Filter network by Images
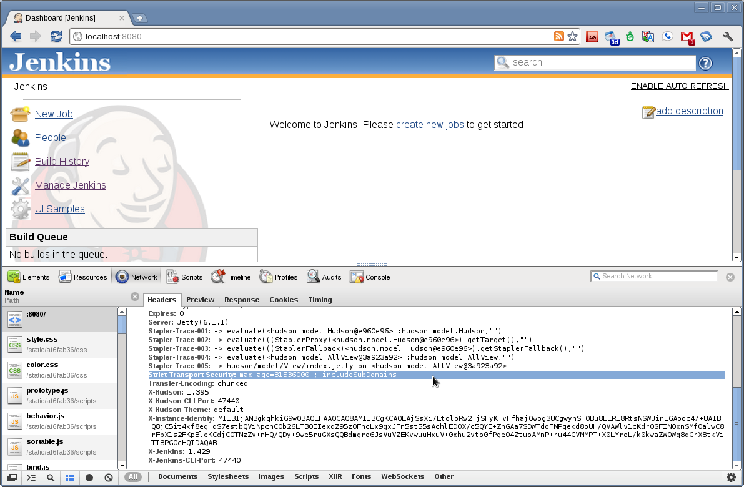The width and height of the screenshot is (744, 487). [271, 476]
